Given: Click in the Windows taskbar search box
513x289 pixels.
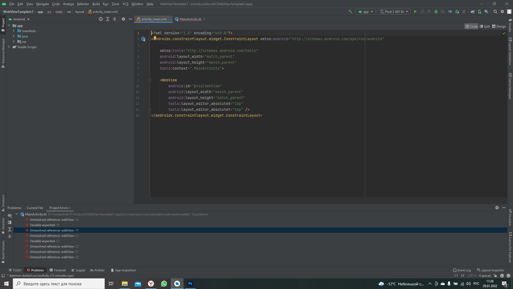Looking at the screenshot, I should click(x=59, y=284).
